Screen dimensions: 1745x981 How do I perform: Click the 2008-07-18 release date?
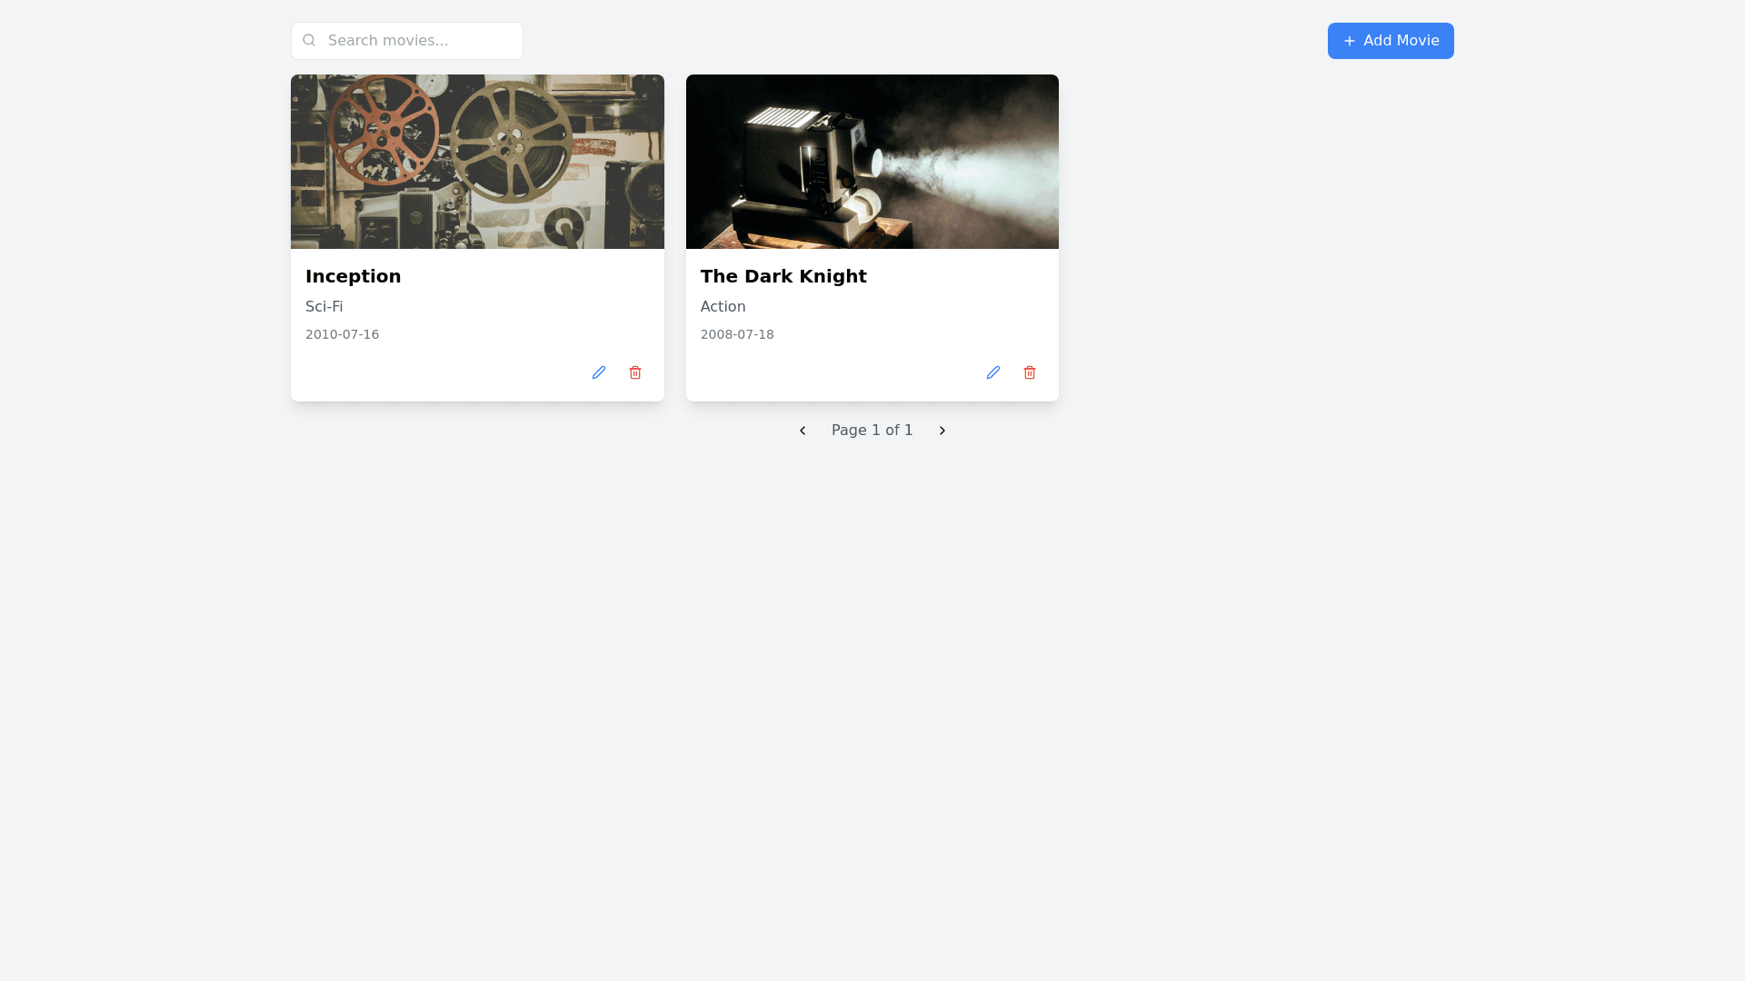pyautogui.click(x=737, y=334)
